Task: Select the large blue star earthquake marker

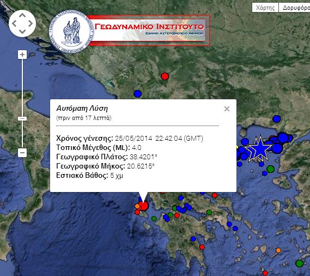Action: pyautogui.click(x=260, y=148)
